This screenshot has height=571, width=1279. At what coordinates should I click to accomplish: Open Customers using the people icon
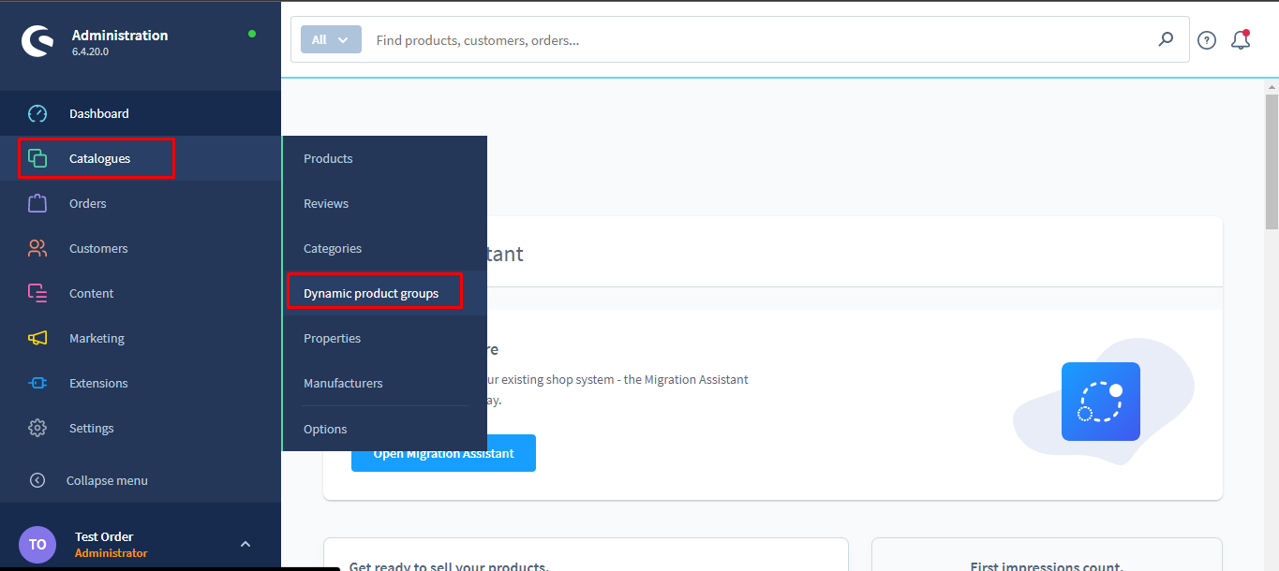pyautogui.click(x=37, y=247)
